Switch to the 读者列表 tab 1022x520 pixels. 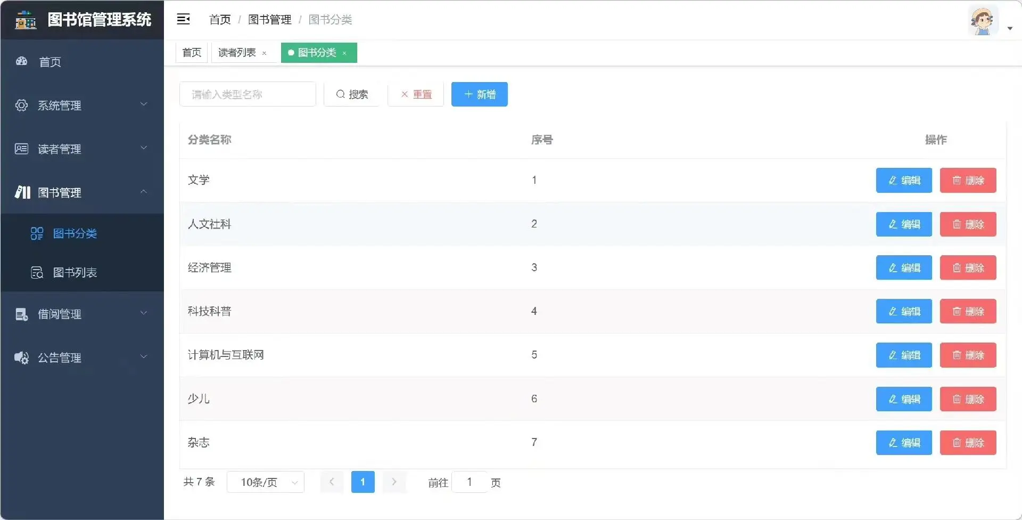(x=237, y=52)
